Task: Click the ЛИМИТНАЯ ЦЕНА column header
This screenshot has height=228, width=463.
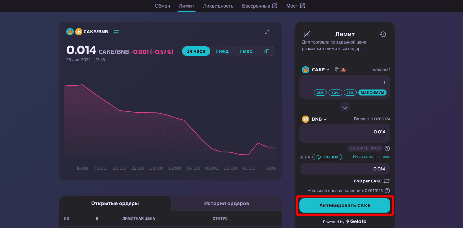Action: [139, 218]
